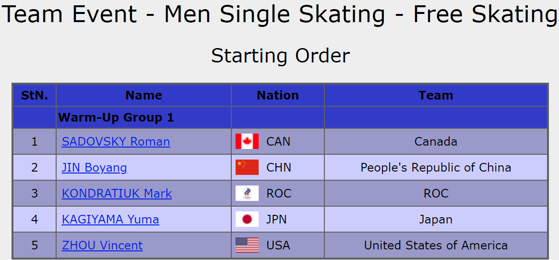Viewport: 559px width, 260px height.
Task: Click the Name column header
Action: pos(143,96)
